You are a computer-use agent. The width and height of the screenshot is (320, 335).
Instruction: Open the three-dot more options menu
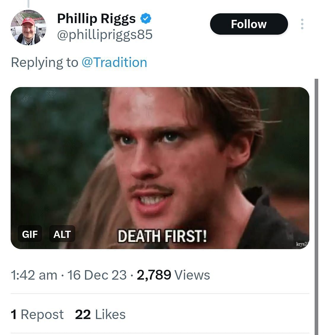click(x=302, y=24)
